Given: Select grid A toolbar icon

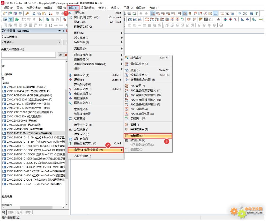Looking at the screenshot, I should 153,13.
